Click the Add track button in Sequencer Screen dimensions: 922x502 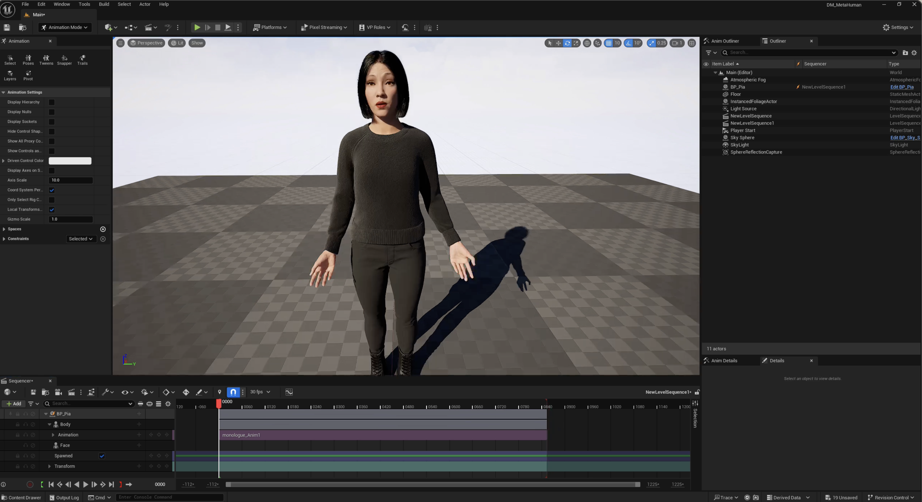14,404
